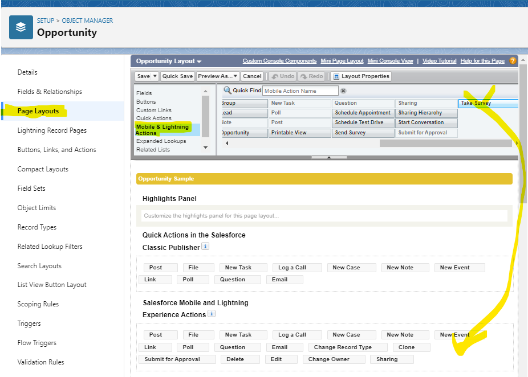Open Related Lookup Filters
The image size is (528, 377).
[50, 247]
